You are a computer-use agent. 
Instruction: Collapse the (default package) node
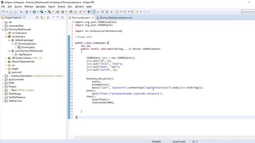[x=9, y=40]
